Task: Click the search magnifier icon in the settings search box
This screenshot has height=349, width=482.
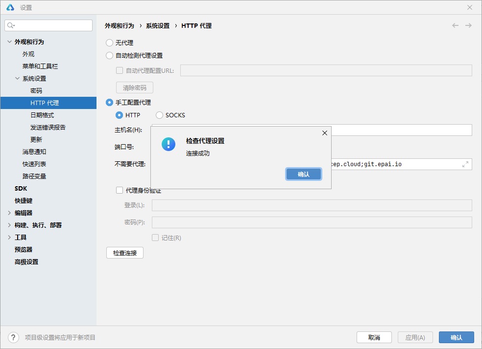Action: click(10, 25)
